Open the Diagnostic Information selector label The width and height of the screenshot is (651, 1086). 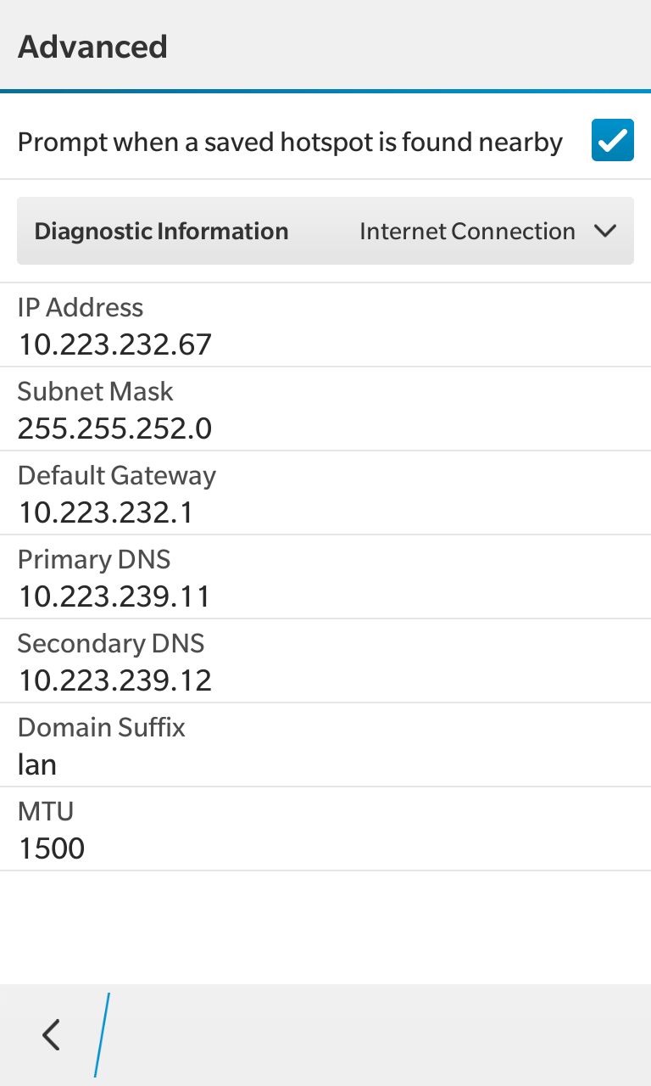161,232
